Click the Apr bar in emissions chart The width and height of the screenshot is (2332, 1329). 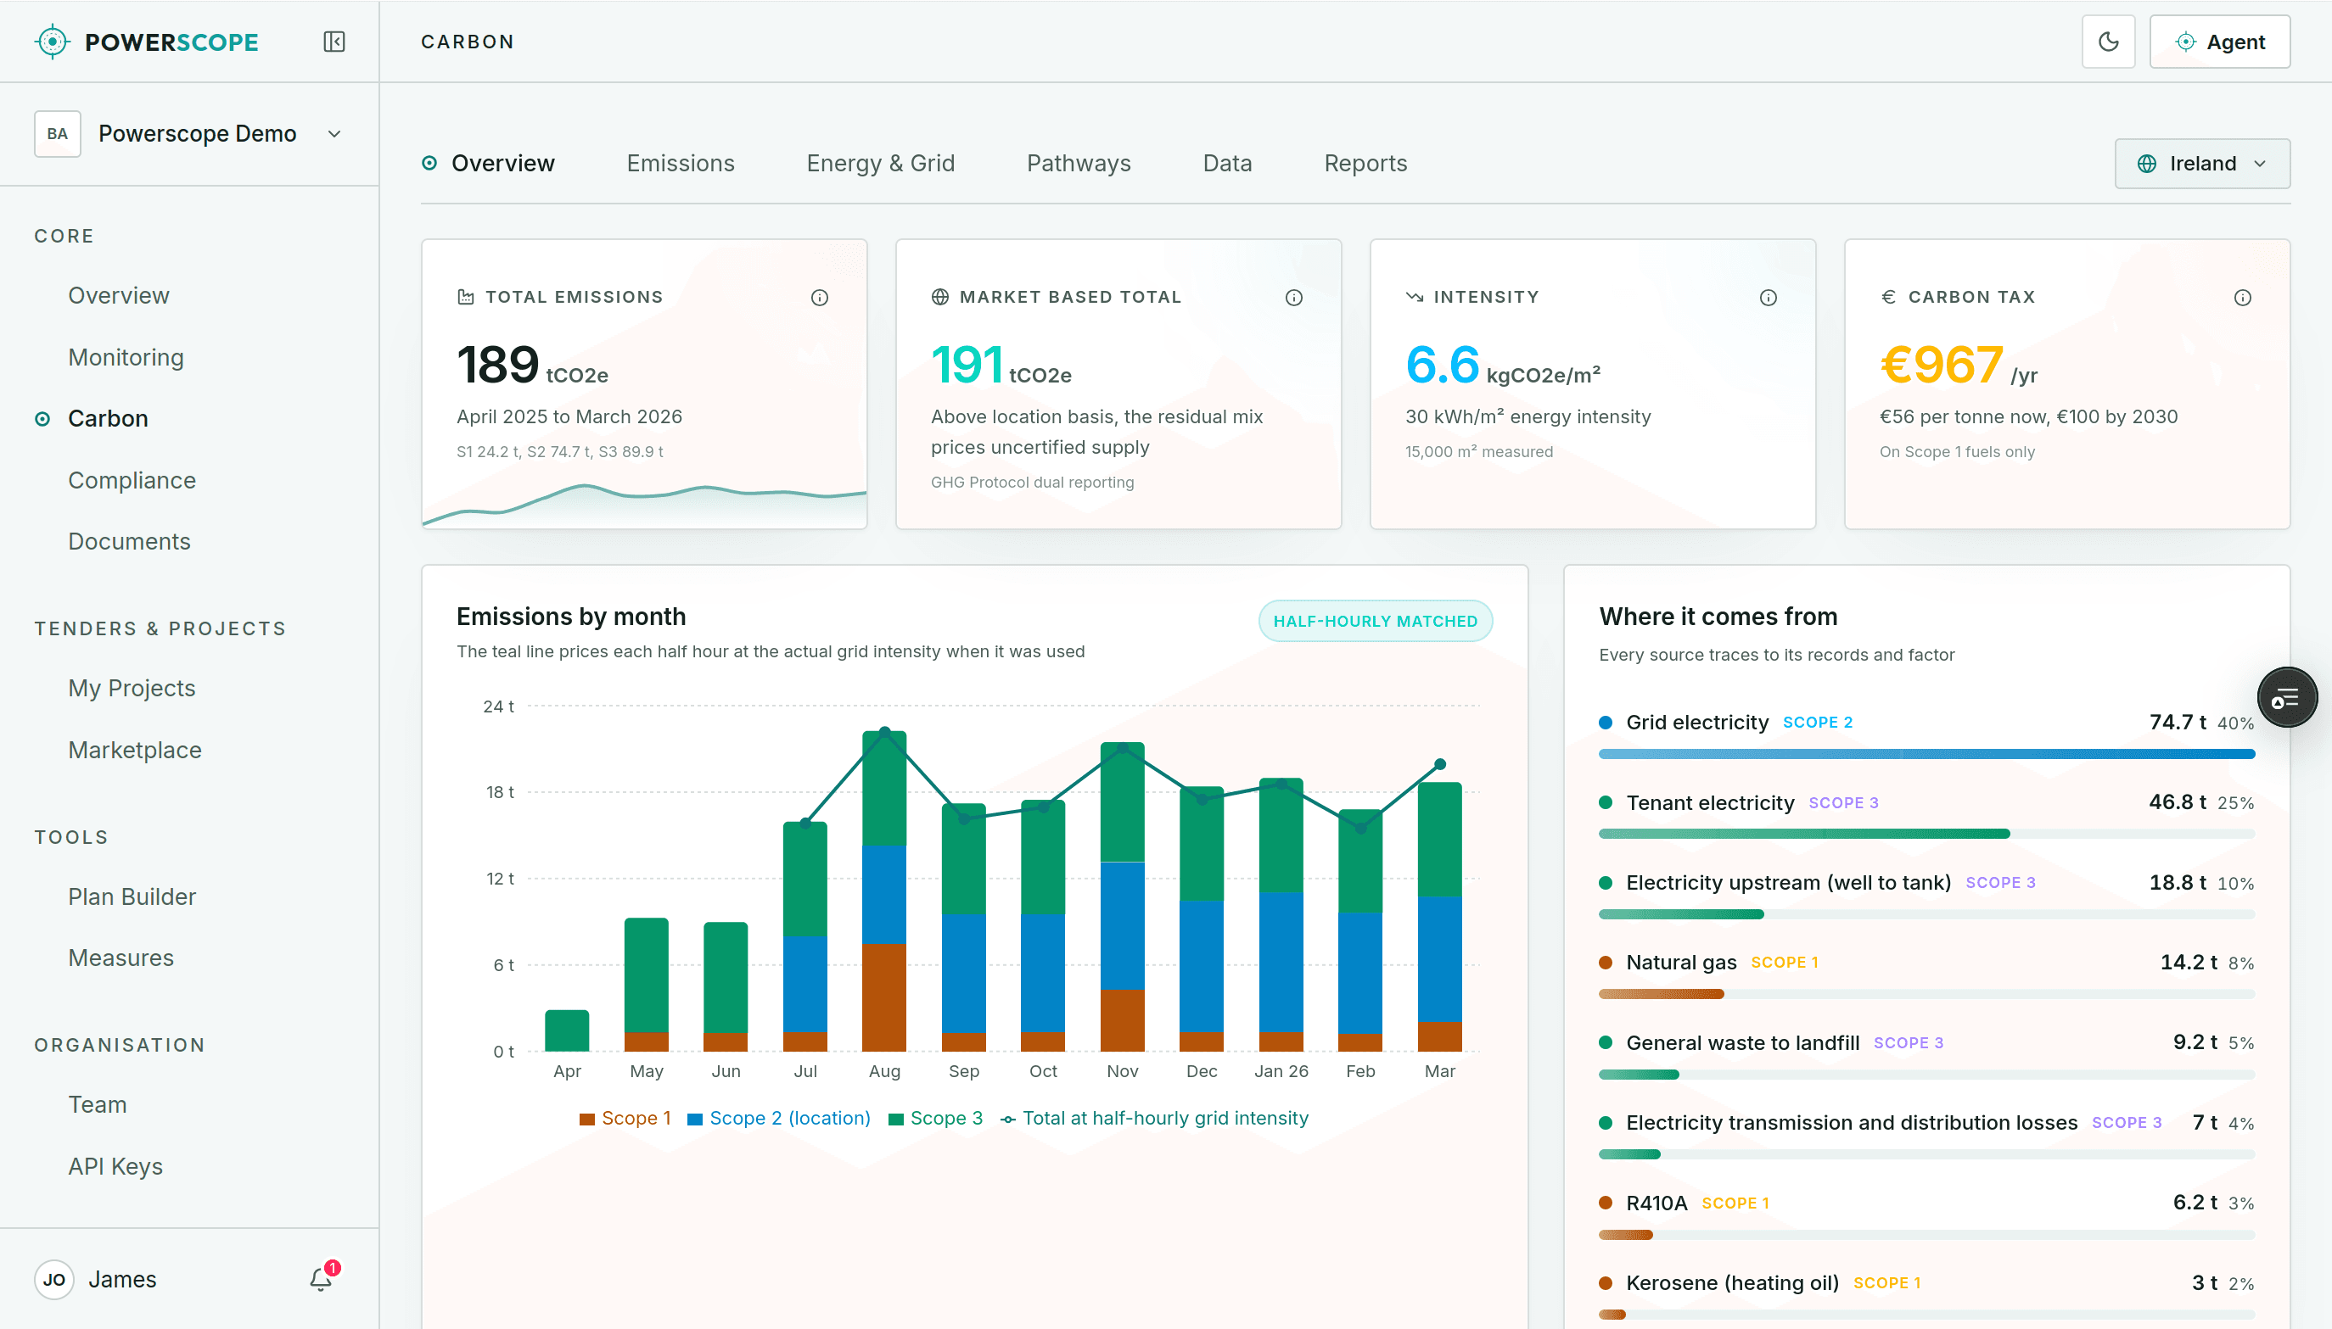[x=567, y=1030]
